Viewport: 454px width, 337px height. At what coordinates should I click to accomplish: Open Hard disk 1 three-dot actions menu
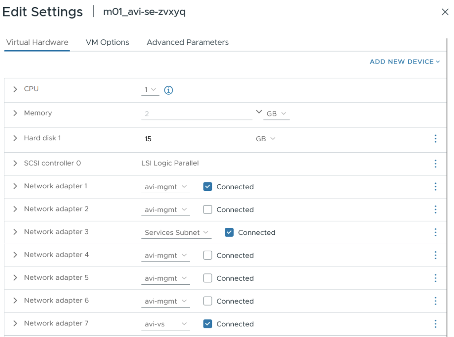435,139
